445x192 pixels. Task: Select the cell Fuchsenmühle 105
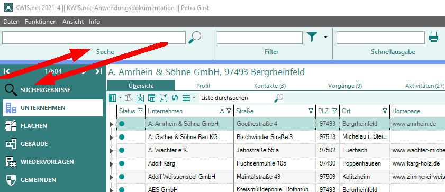tap(275, 163)
